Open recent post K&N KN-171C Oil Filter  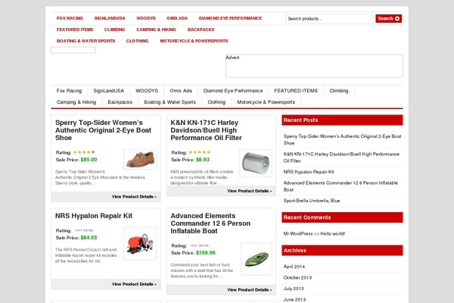pos(341,158)
